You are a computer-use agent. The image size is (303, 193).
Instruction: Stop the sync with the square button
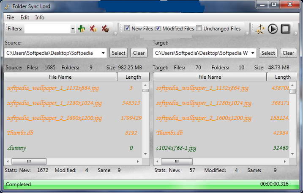[x=286, y=29]
